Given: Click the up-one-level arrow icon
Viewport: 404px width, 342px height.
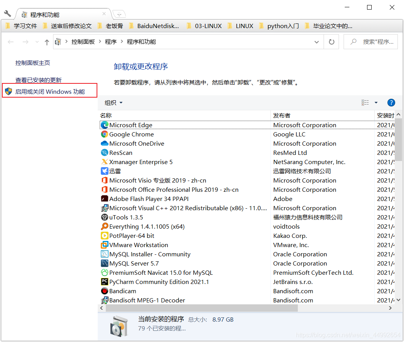Looking at the screenshot, I should point(47,42).
